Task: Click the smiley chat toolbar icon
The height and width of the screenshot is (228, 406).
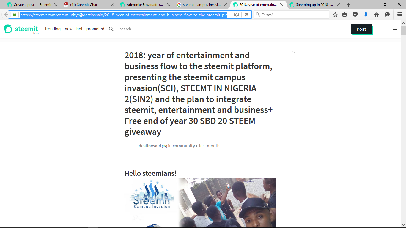Action: [387, 15]
